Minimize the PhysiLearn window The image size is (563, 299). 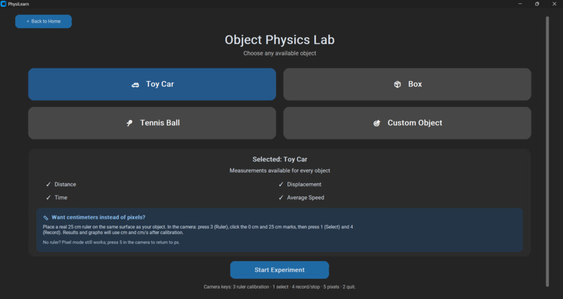[x=520, y=4]
